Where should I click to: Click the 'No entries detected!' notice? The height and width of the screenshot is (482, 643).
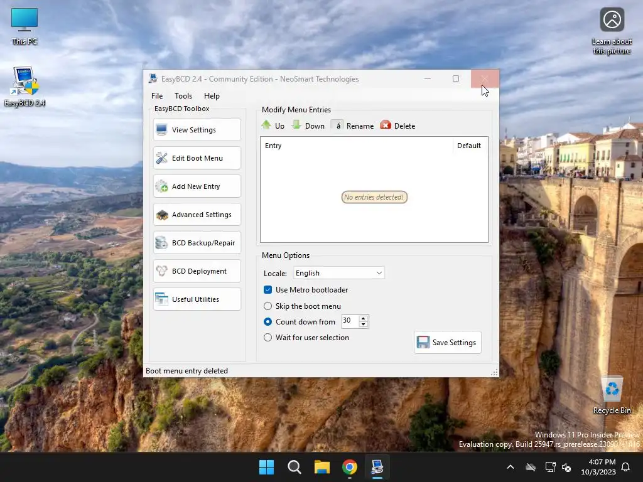[374, 197]
